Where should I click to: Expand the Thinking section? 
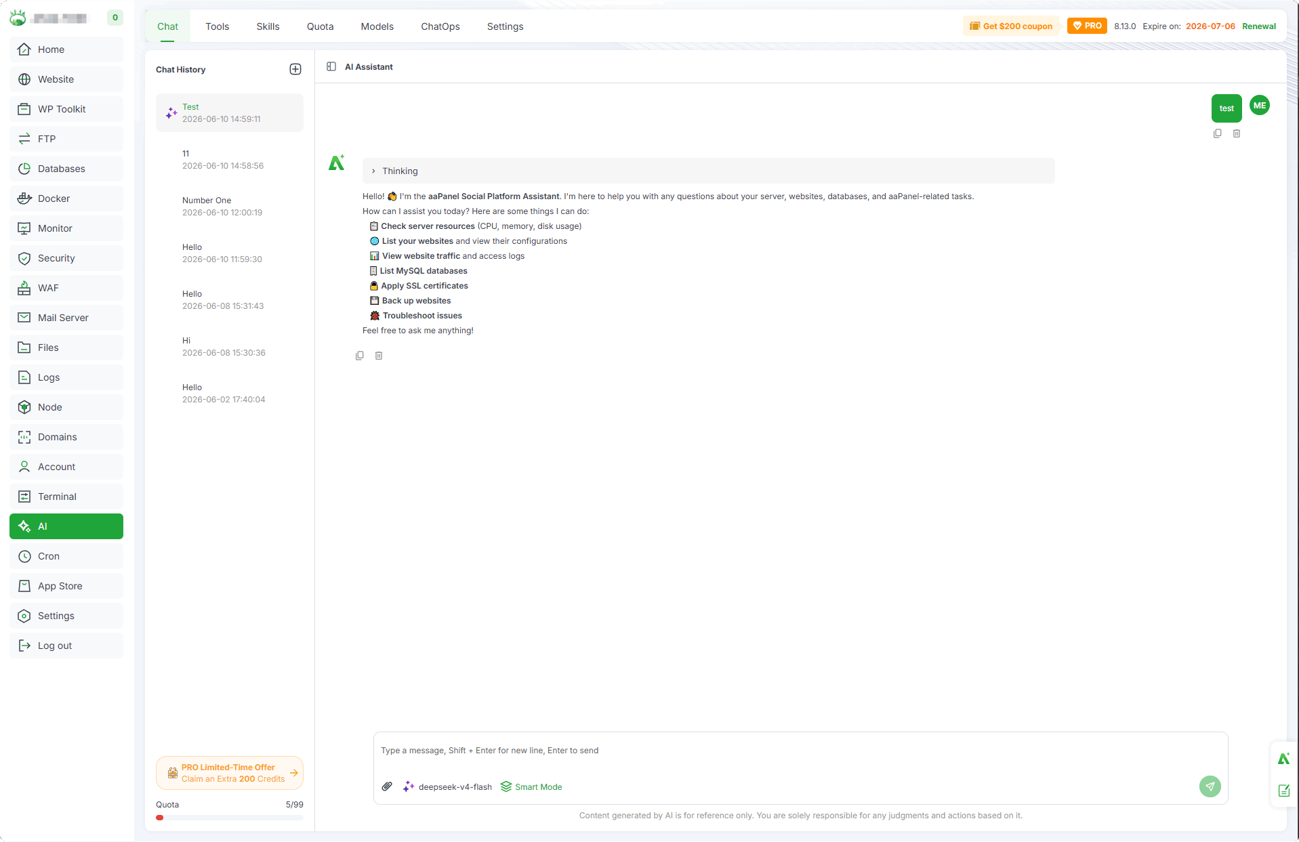click(x=708, y=171)
